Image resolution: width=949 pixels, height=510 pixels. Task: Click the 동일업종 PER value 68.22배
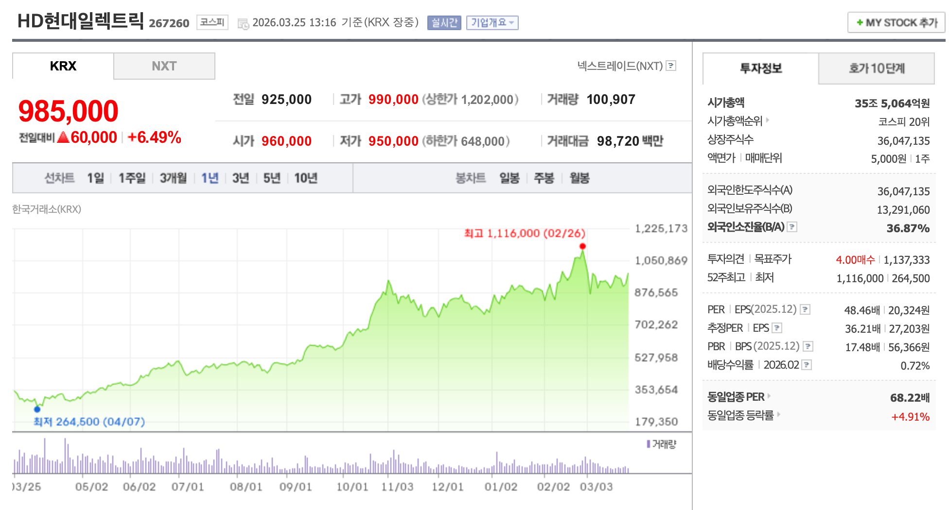click(x=910, y=398)
